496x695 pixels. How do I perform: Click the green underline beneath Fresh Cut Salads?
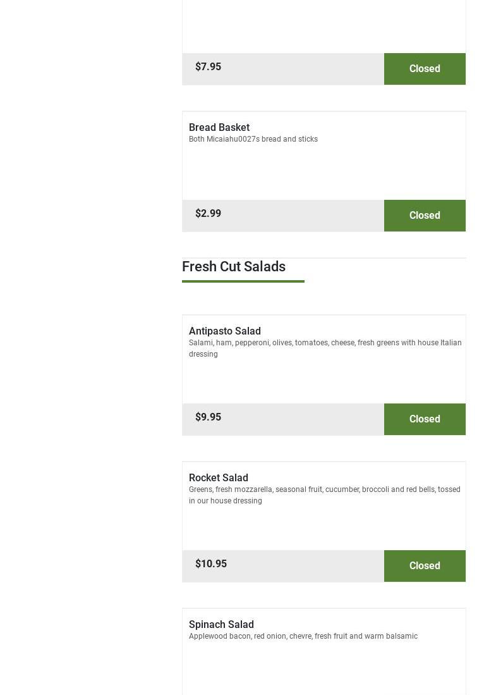tap(243, 281)
